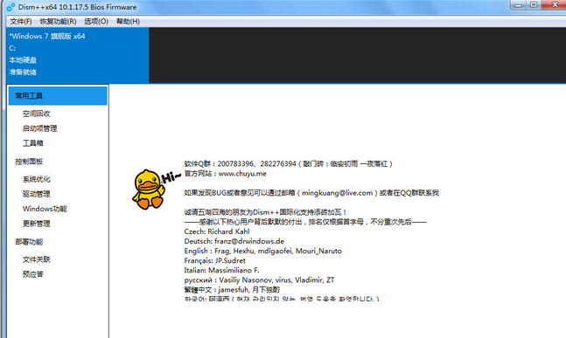Click the franz@drwindows.de credit line

(x=234, y=241)
